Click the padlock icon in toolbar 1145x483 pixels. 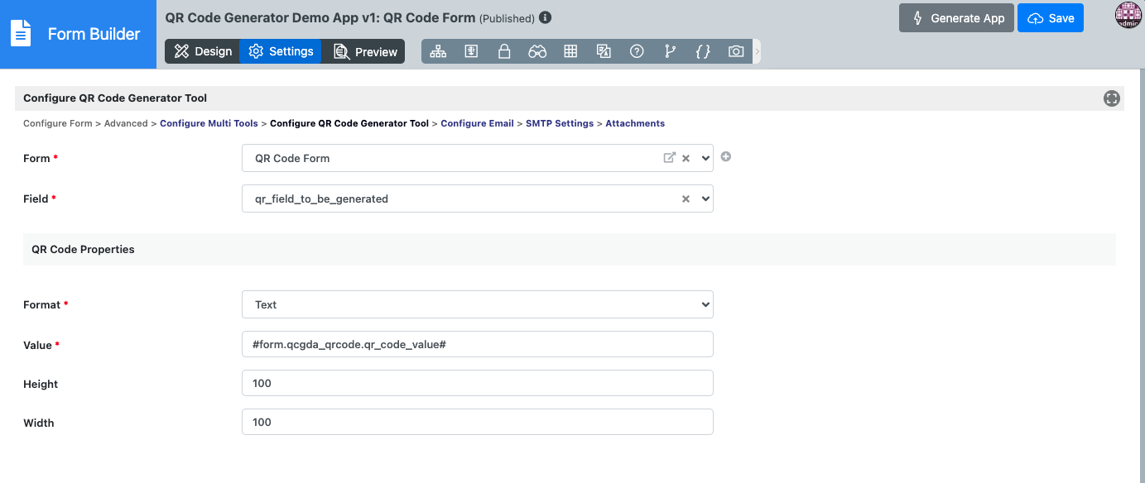(x=504, y=51)
